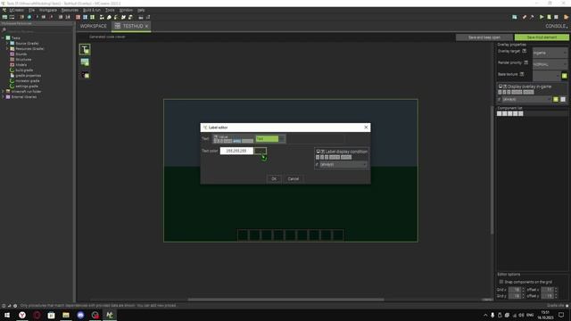This screenshot has width=571, height=321.
Task: Select the add player model component tool
Action: tap(85, 75)
